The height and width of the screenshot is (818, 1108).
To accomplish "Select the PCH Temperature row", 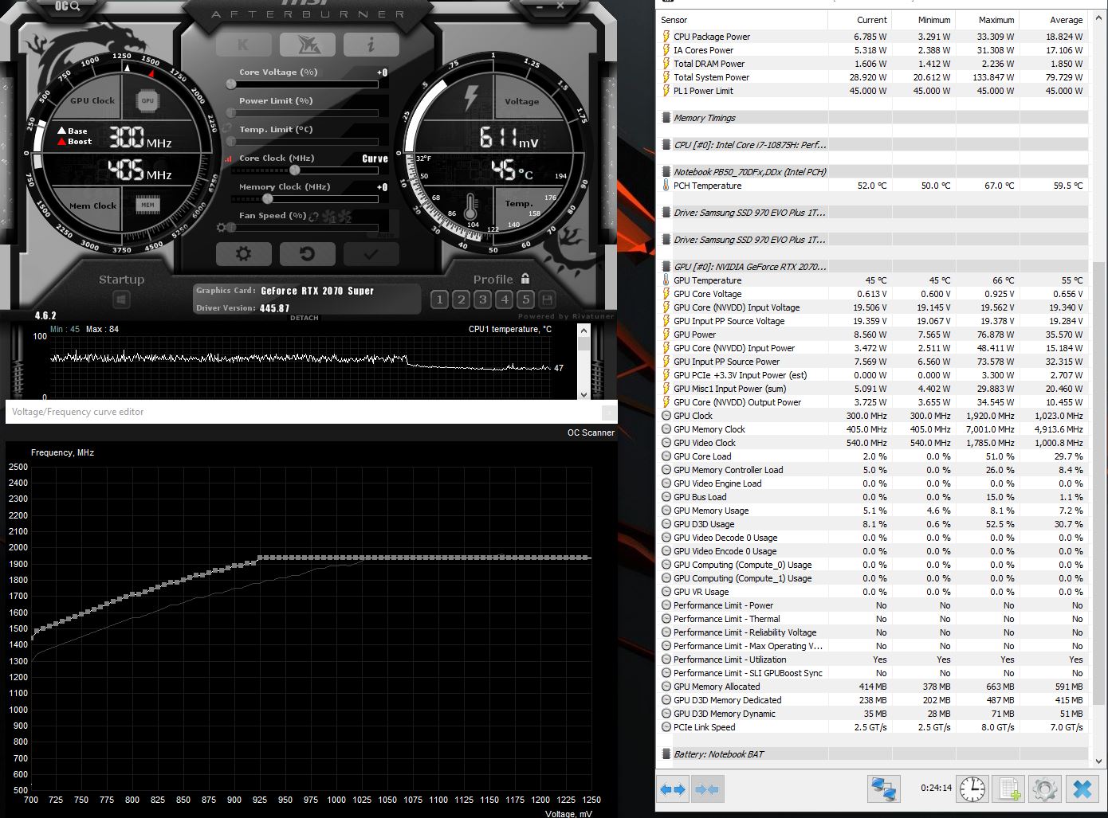I will click(874, 186).
